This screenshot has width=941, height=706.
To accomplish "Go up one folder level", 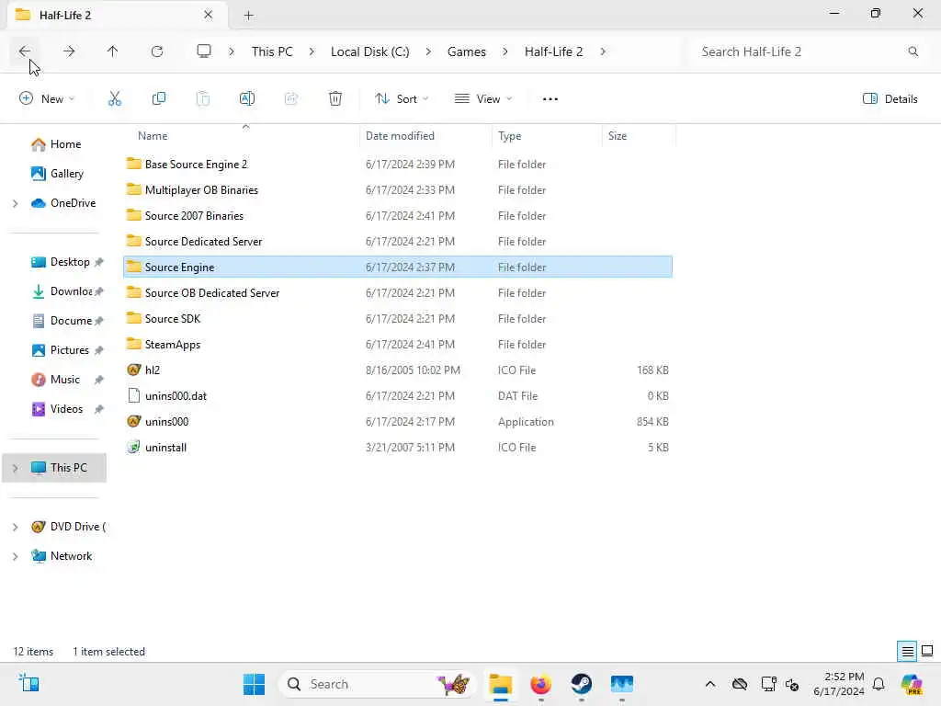I will (x=113, y=51).
